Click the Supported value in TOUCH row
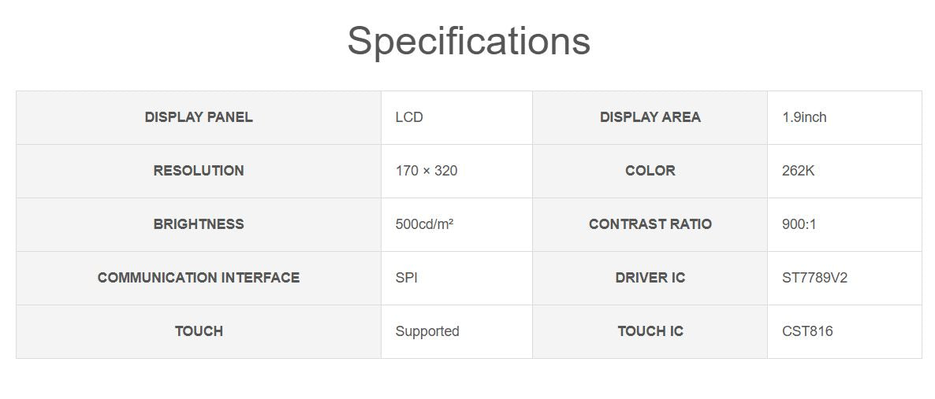 coord(427,331)
